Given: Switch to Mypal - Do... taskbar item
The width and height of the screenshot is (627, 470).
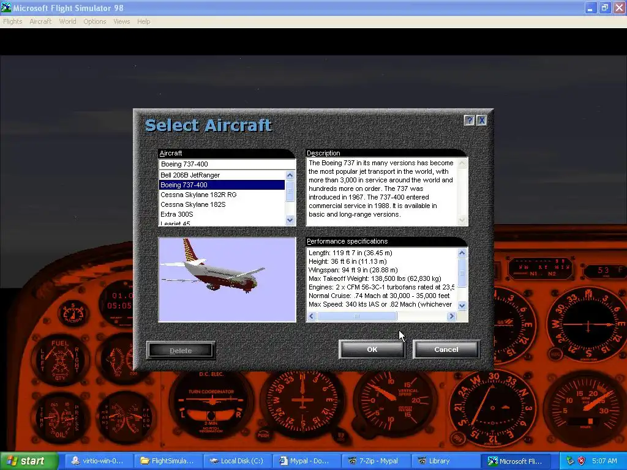Looking at the screenshot, I should point(306,461).
